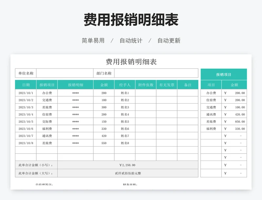Select the 备注 column header
Image resolution: width=262 pixels, height=200 pixels.
pyautogui.click(x=188, y=85)
